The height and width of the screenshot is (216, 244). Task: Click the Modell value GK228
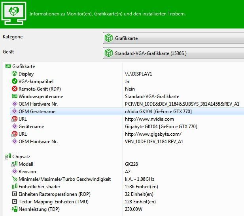tap(132, 164)
